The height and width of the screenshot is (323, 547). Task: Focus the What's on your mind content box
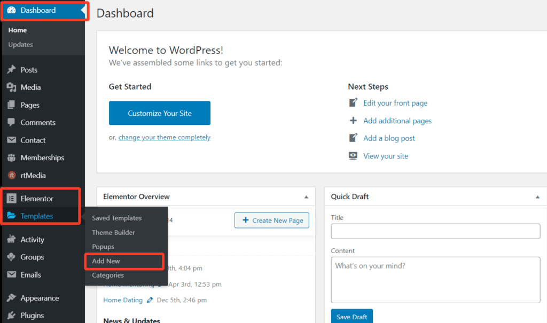(435, 280)
